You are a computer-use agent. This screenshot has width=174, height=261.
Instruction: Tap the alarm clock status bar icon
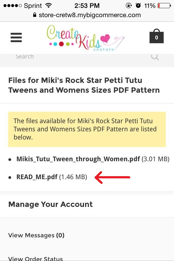tap(138, 5)
